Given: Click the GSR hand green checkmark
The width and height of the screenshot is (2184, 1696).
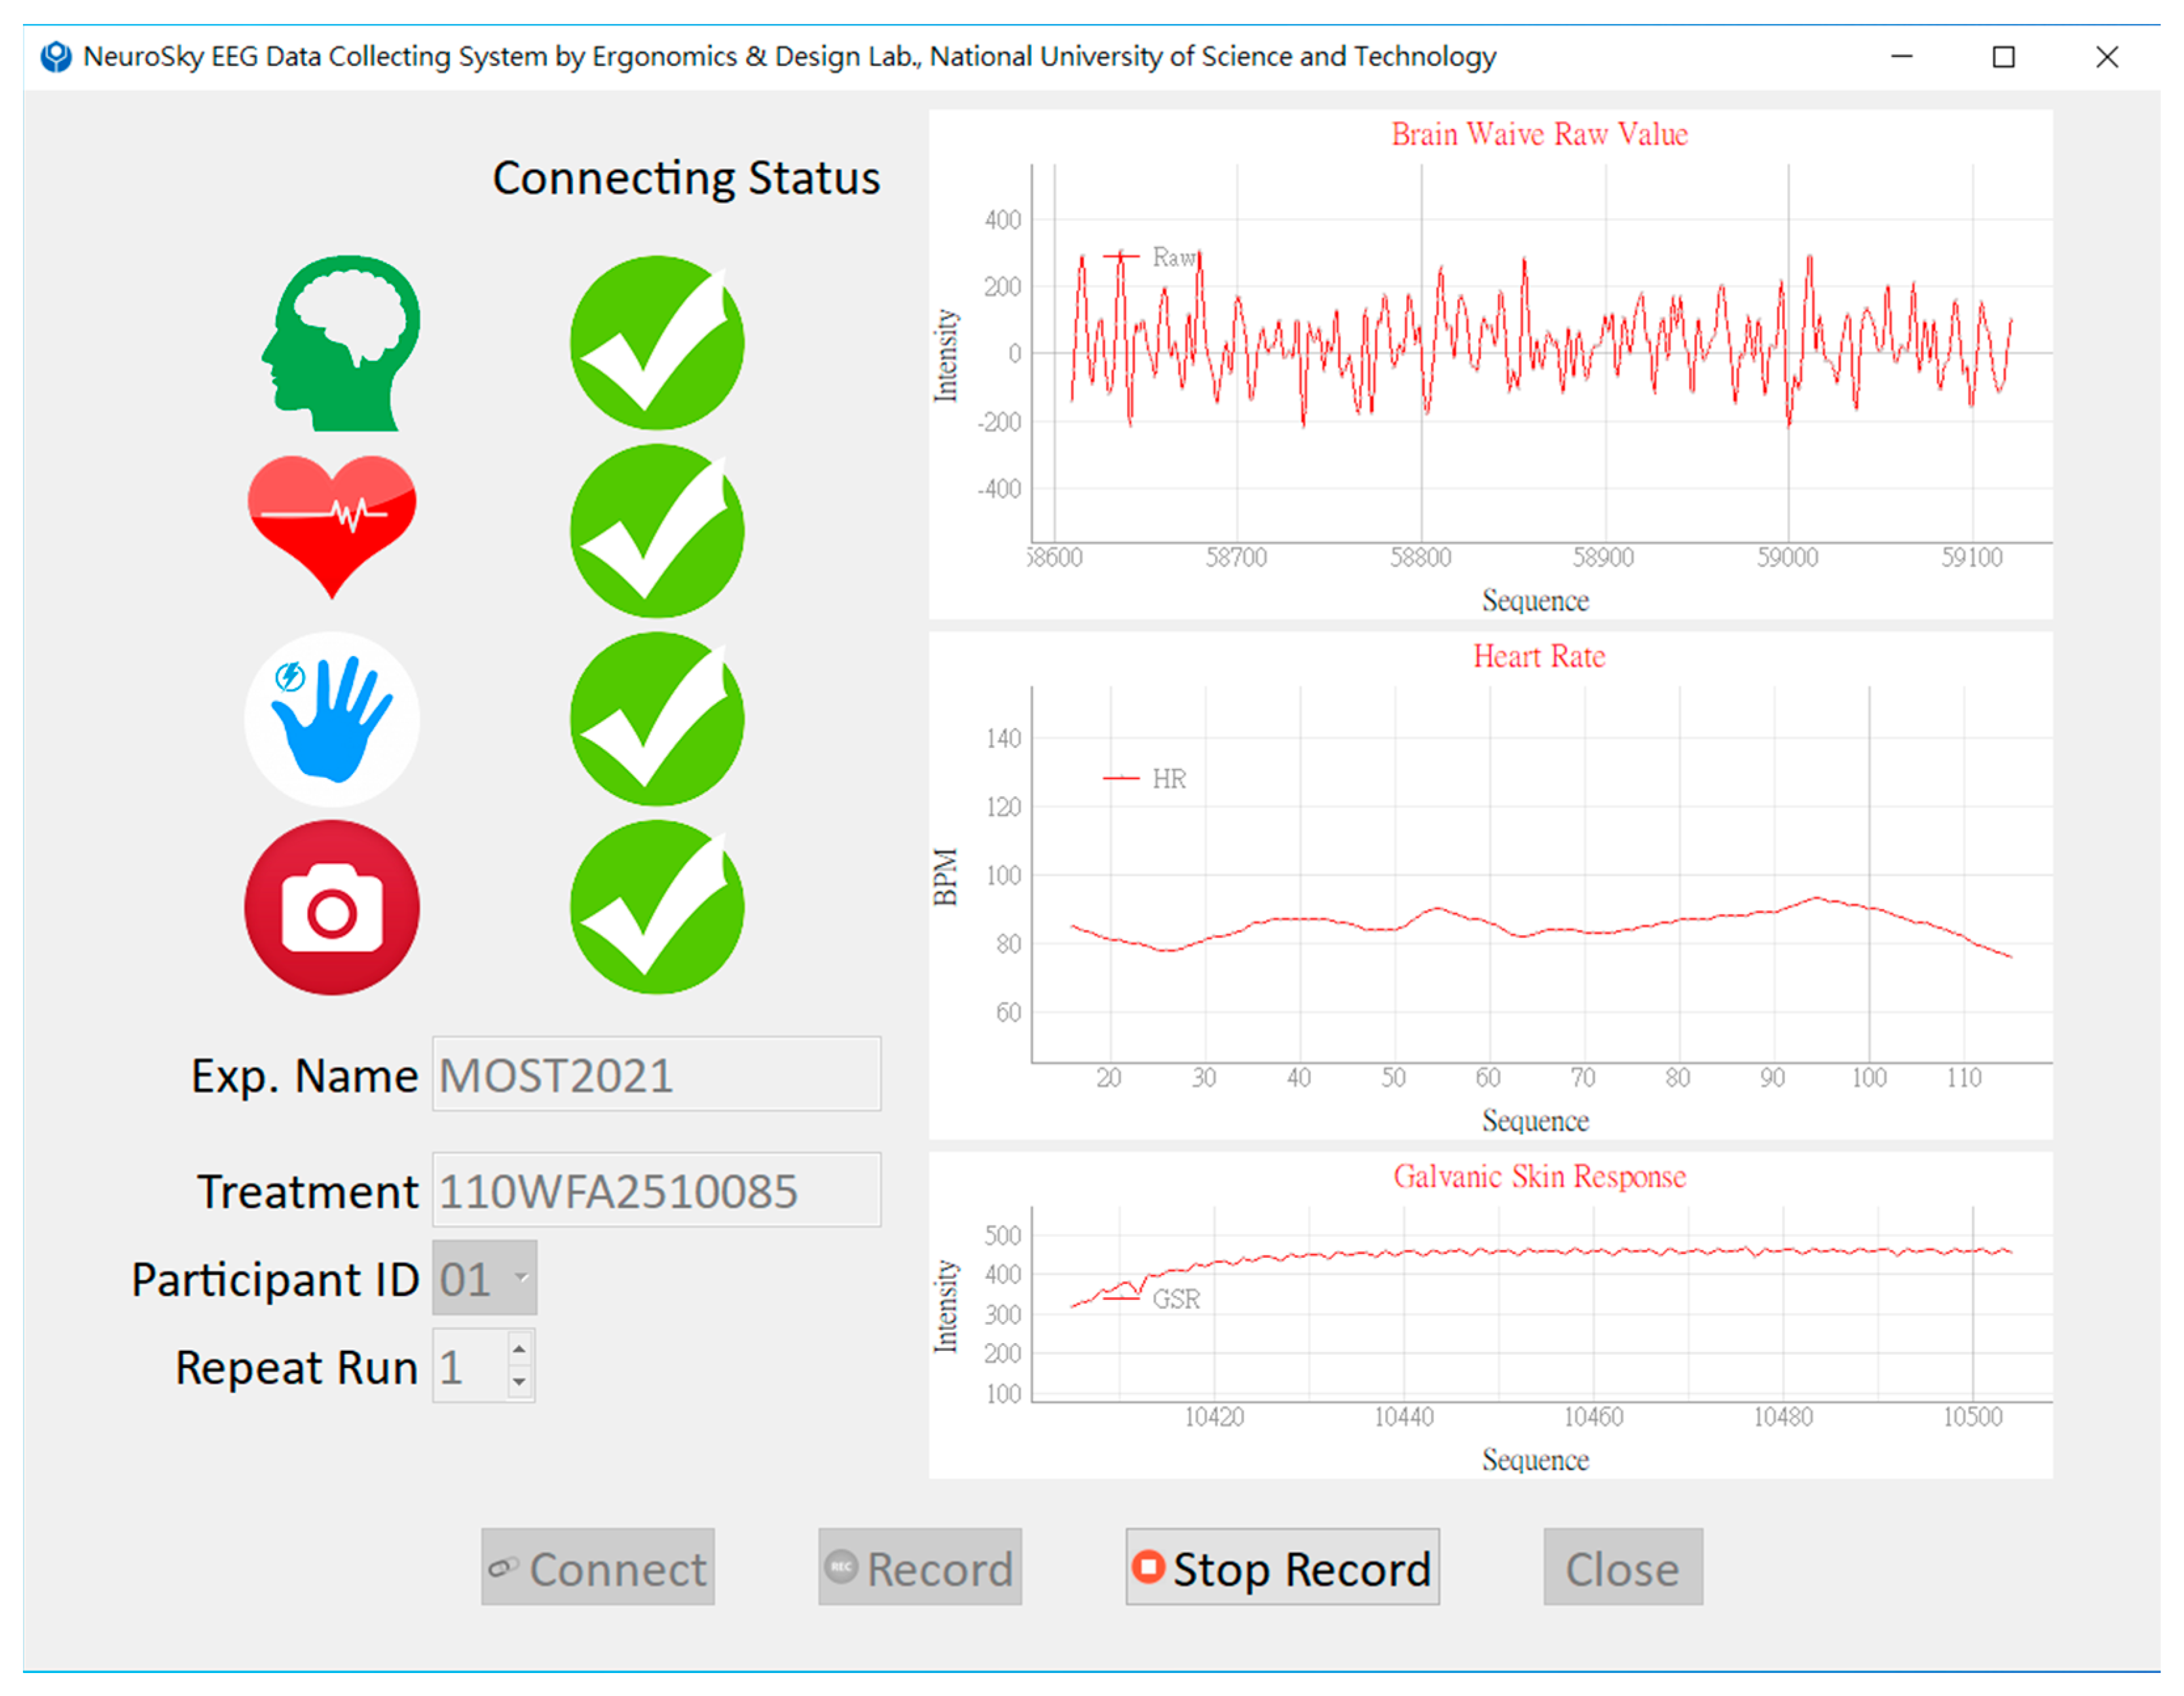Looking at the screenshot, I should [x=657, y=719].
